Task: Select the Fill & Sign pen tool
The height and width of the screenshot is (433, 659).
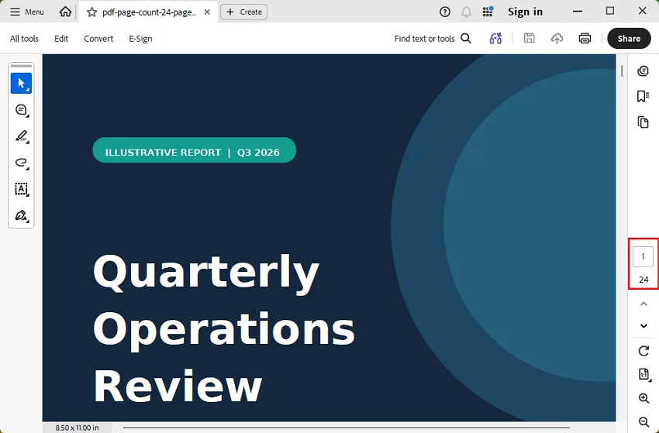Action: click(21, 216)
